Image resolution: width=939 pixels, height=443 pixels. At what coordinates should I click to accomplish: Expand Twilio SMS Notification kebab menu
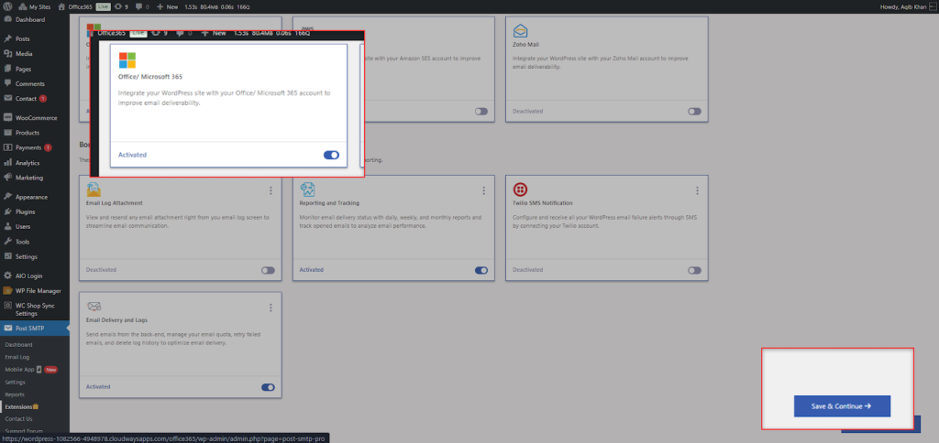coord(696,190)
